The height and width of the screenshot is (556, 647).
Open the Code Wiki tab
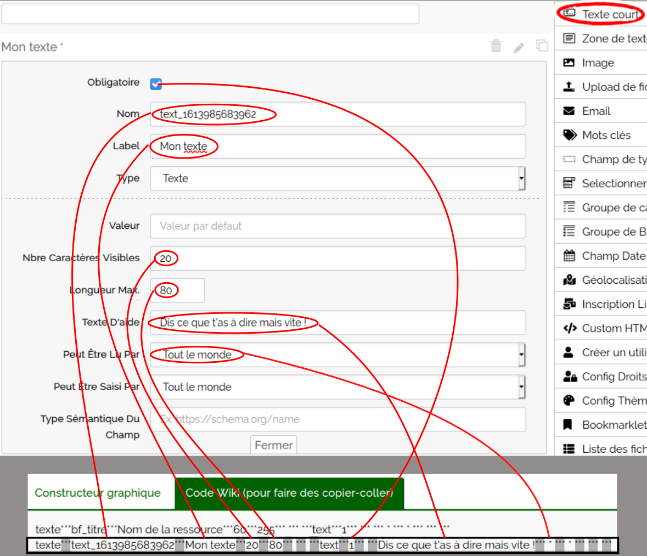click(x=289, y=493)
